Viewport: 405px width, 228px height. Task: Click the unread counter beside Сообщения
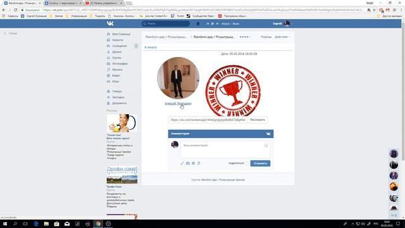[x=136, y=46]
